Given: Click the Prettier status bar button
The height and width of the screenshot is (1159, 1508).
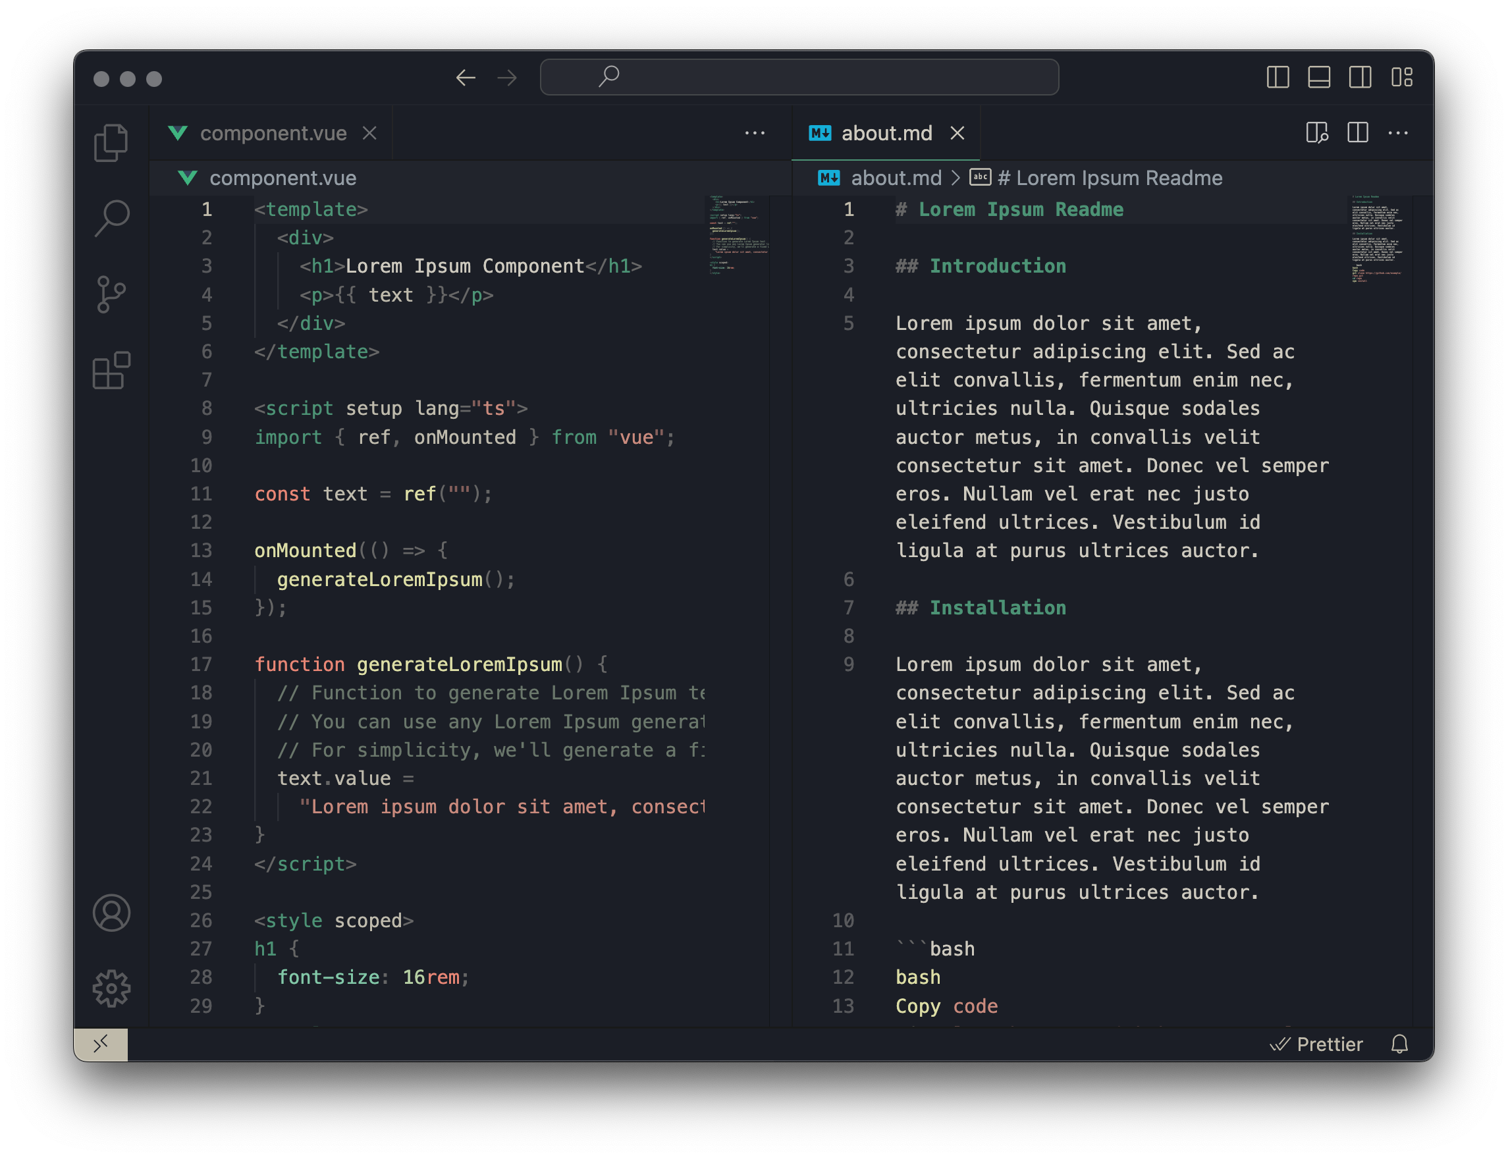Looking at the screenshot, I should pos(1317,1044).
